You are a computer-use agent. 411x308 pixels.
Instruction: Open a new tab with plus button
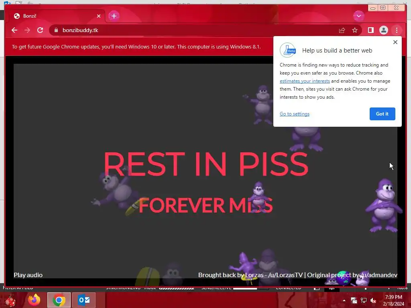click(x=114, y=16)
